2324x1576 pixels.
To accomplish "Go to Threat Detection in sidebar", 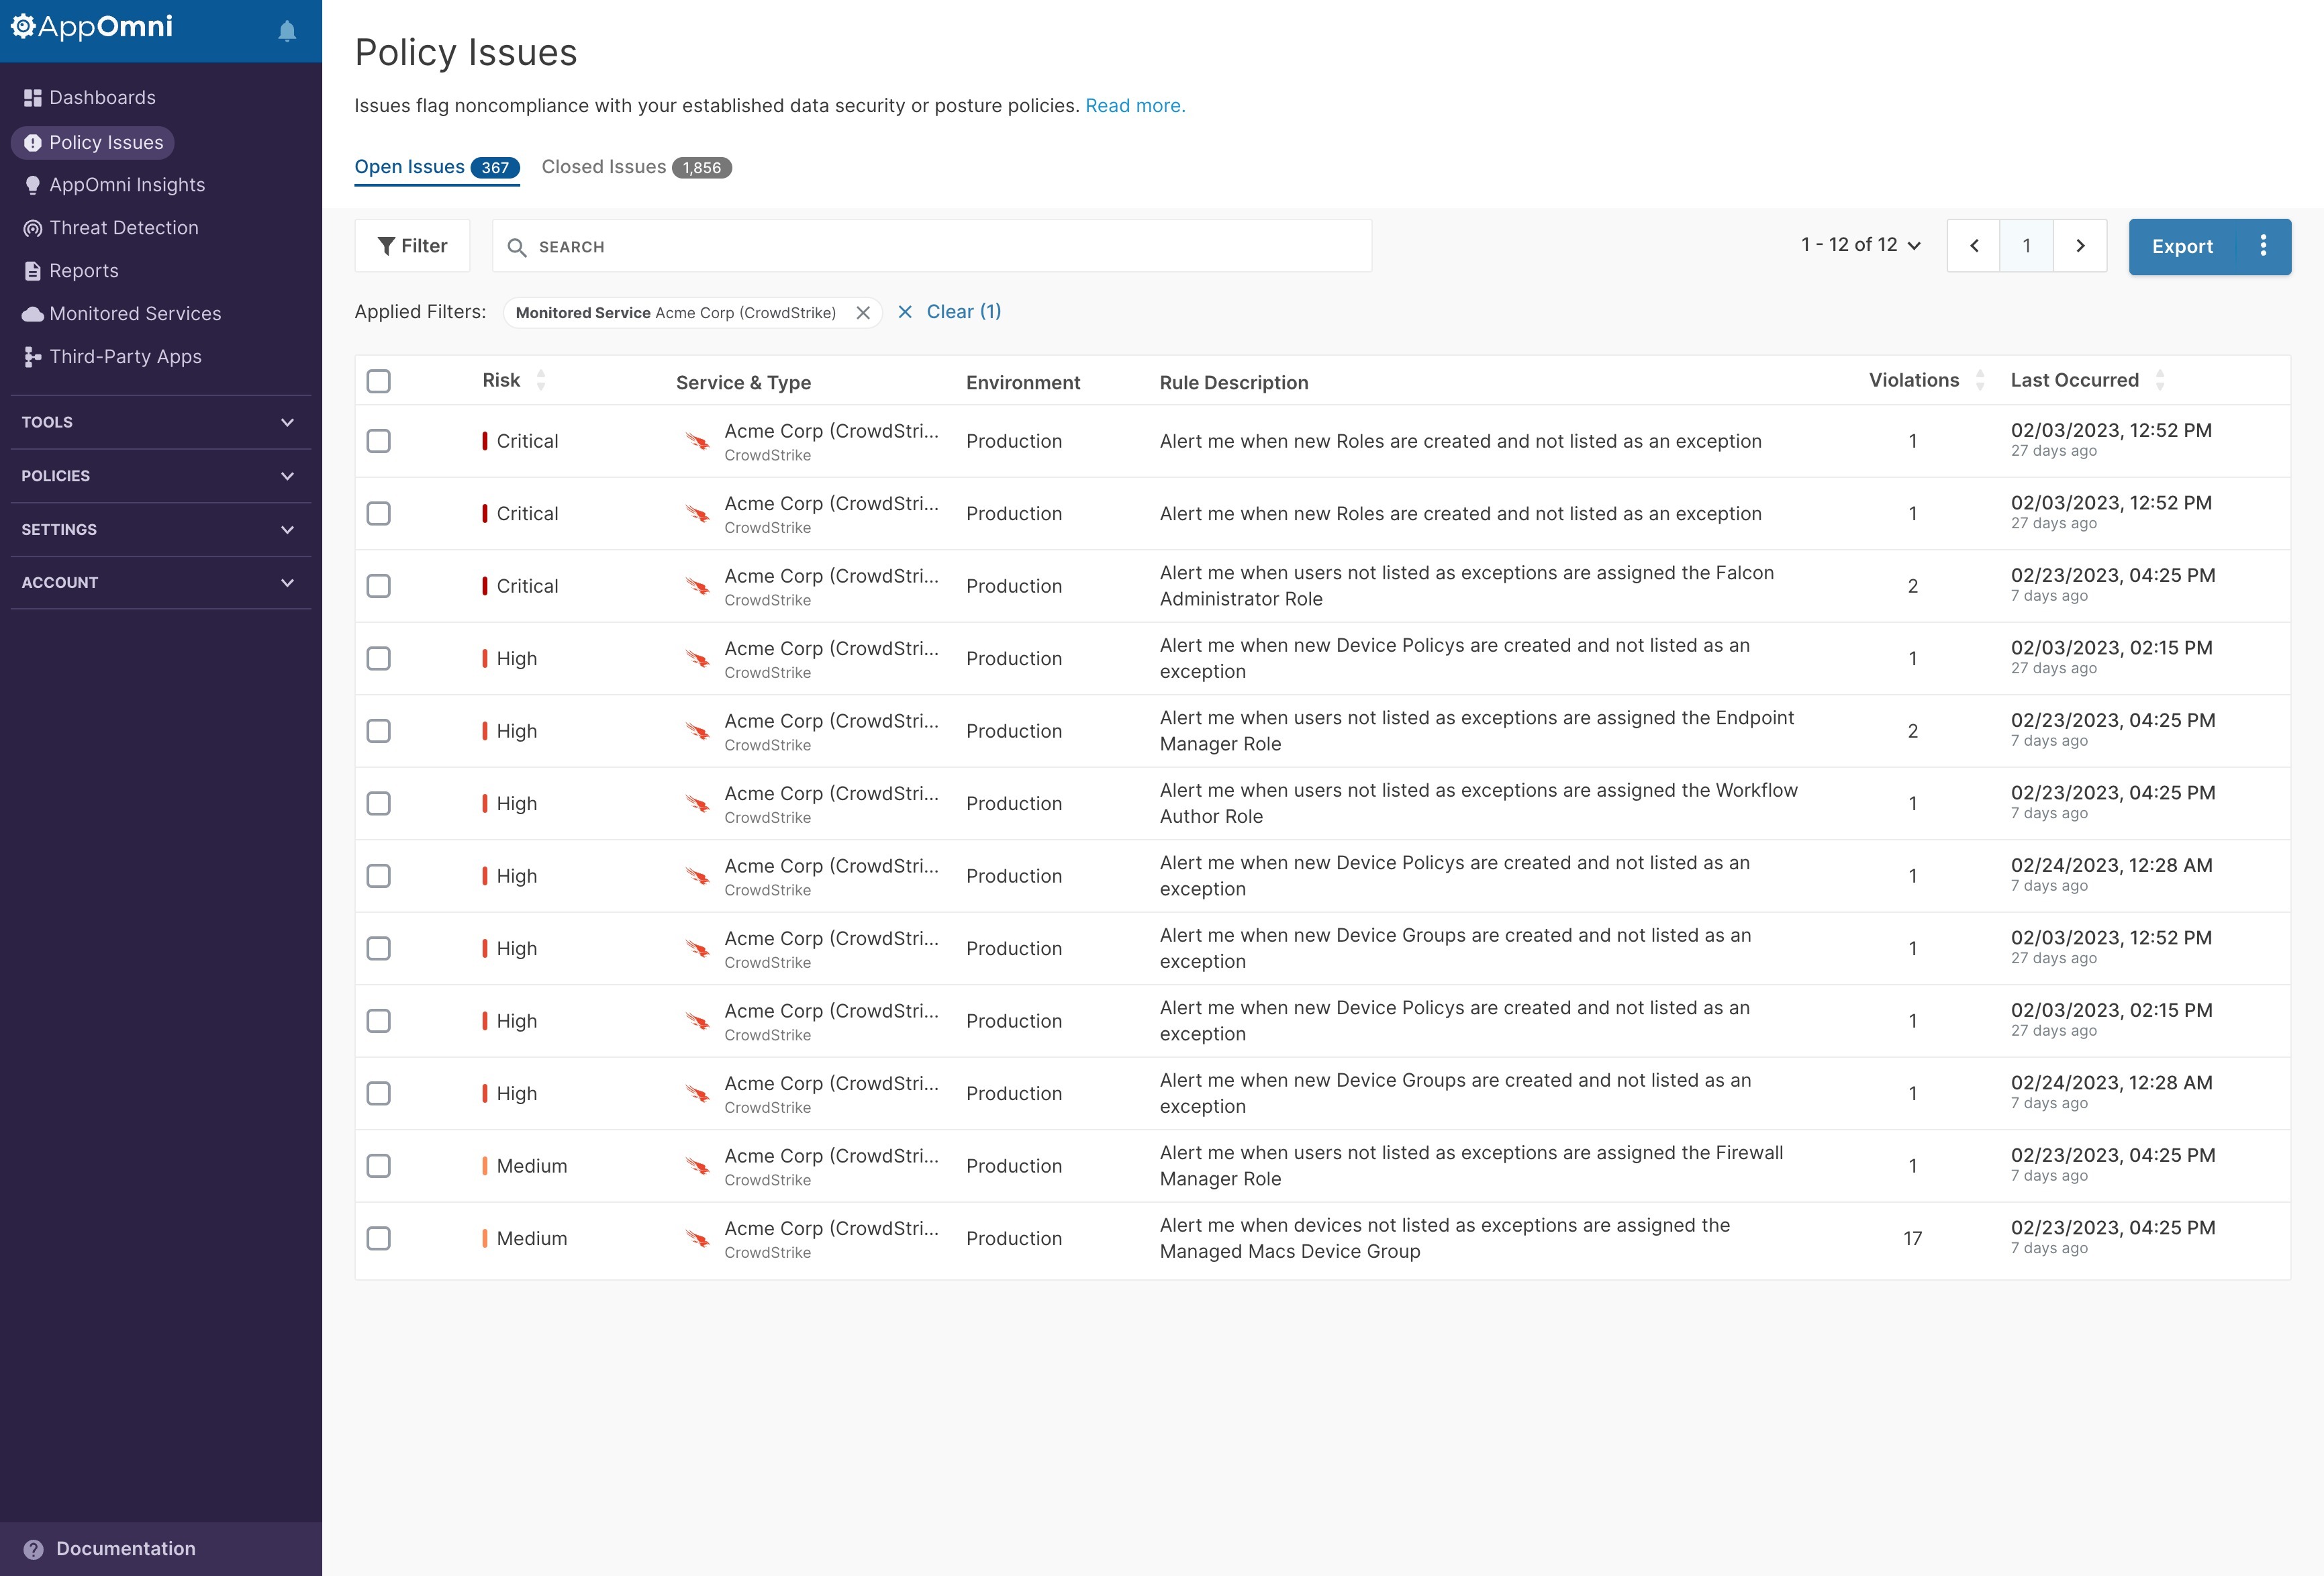I will pyautogui.click(x=33, y=228).
